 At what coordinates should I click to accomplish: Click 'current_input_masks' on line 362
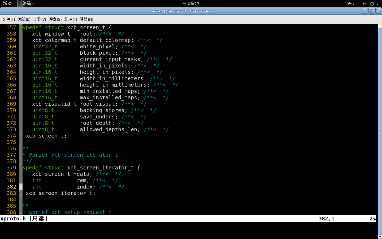pos(110,59)
